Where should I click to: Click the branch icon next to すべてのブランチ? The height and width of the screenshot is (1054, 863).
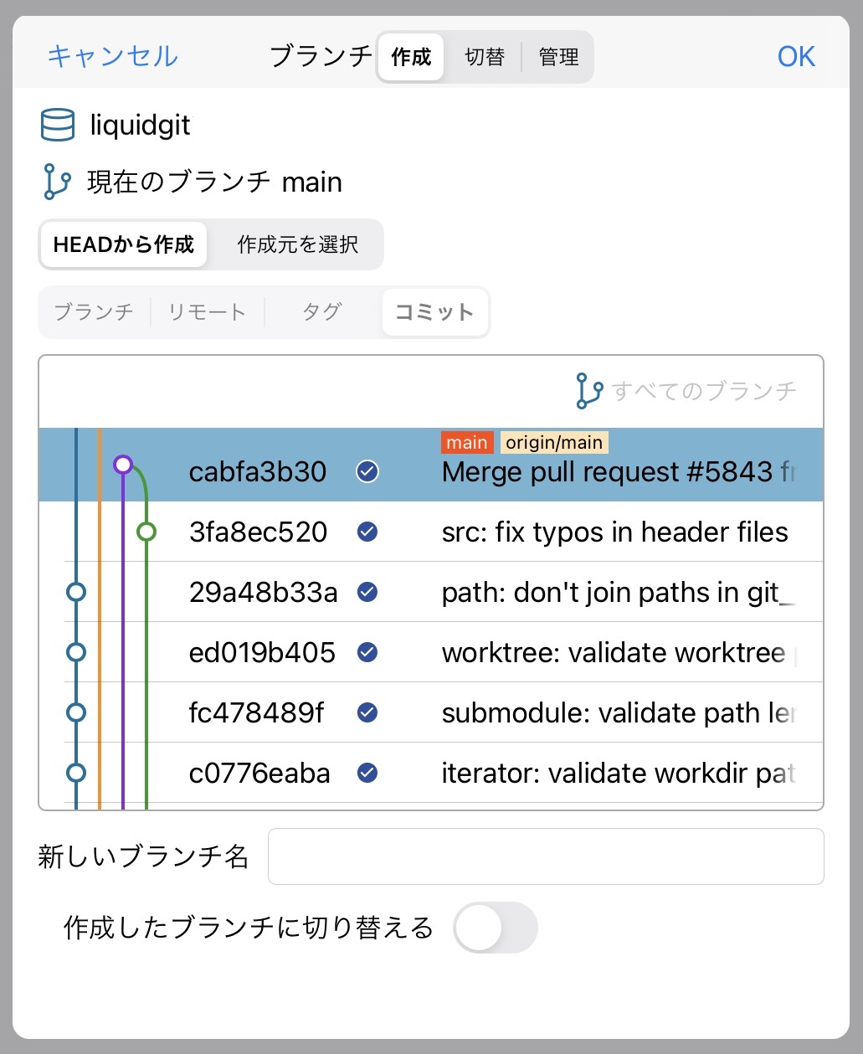[x=588, y=391]
